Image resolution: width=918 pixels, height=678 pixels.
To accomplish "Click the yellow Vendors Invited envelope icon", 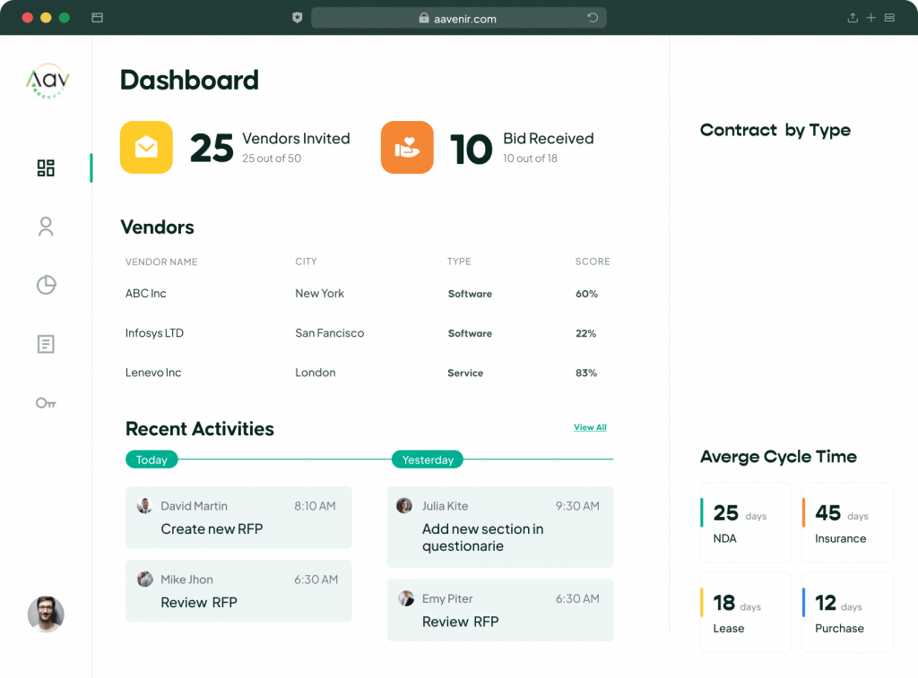I will click(146, 148).
